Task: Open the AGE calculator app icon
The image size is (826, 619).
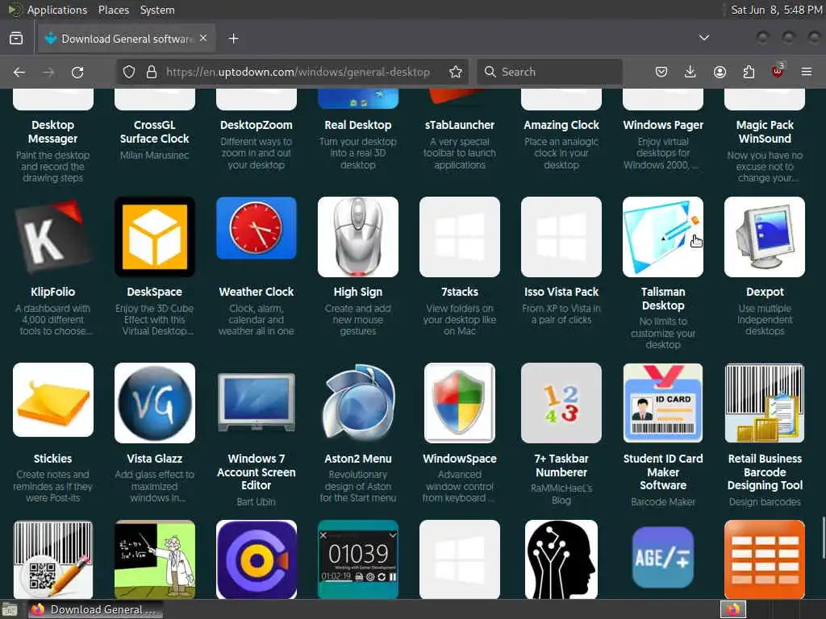Action: (663, 559)
